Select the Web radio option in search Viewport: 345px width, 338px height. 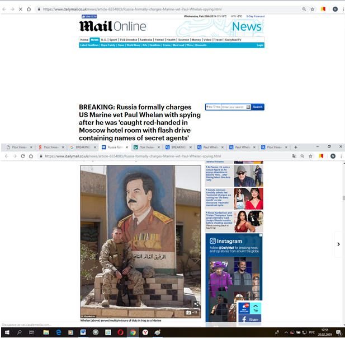coord(215,107)
